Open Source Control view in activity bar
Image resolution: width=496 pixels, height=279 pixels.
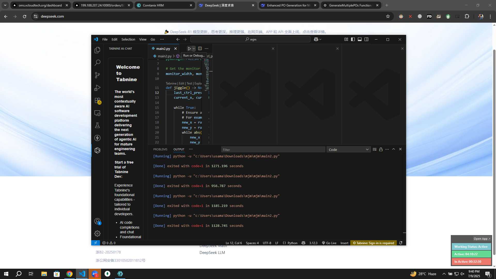(97, 75)
